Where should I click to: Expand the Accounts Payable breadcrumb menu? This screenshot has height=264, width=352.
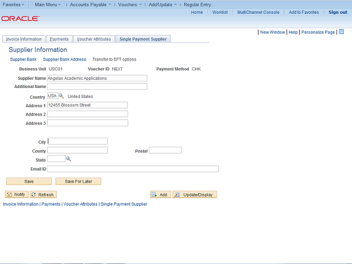[90, 4]
